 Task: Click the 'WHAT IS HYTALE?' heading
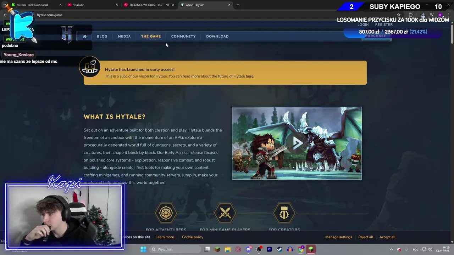115,117
